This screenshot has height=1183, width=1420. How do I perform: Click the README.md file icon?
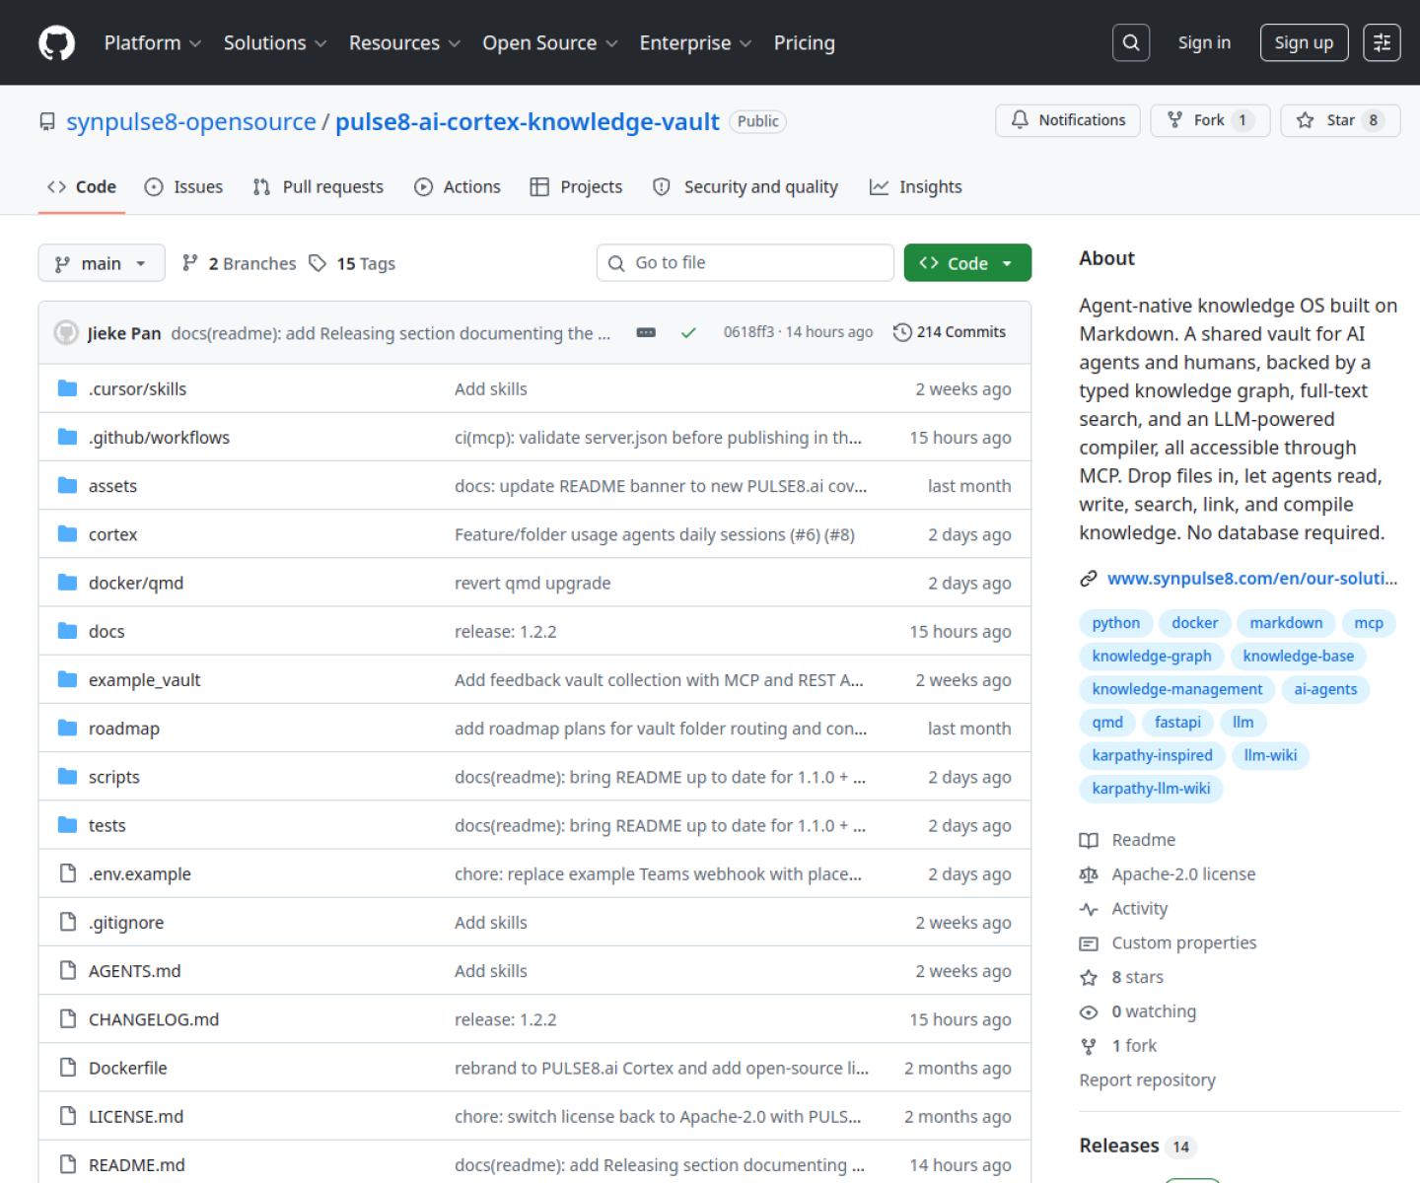point(67,1164)
